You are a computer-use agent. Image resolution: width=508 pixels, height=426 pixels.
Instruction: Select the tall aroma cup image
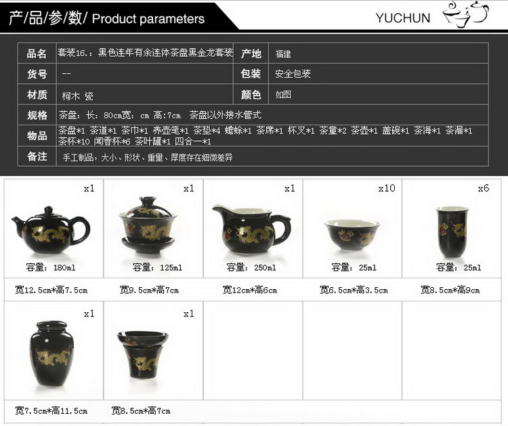click(452, 232)
